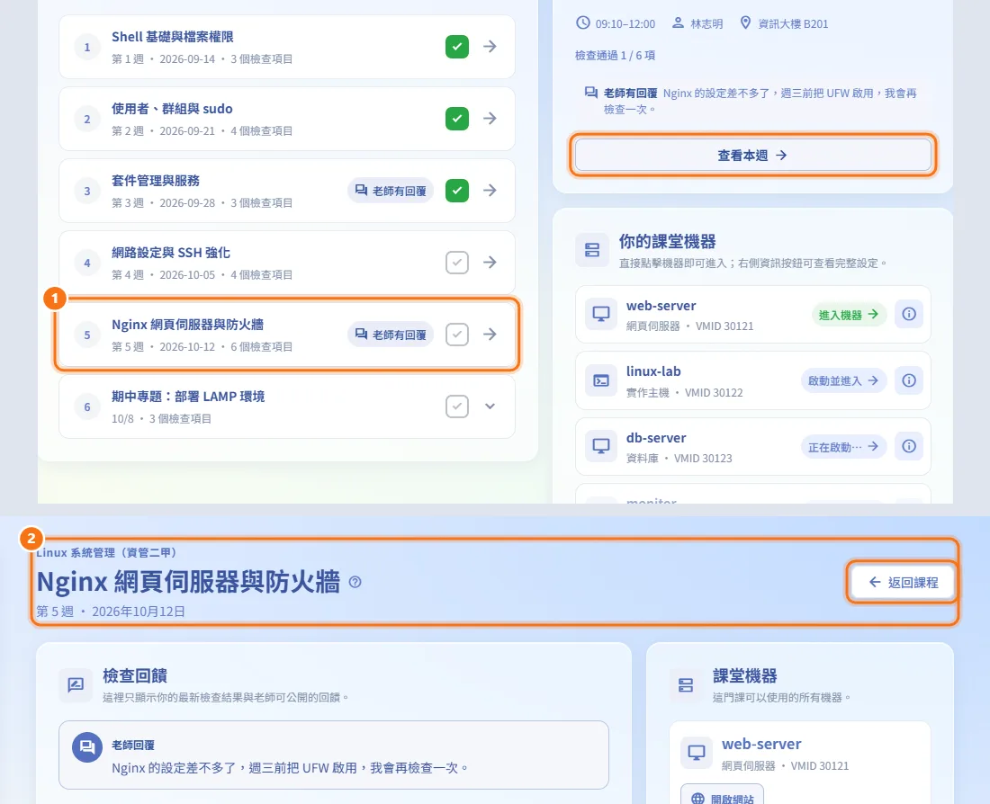990x804 pixels.
Task: Click the 第 2 週 · 2026-09-21 detail line
Action: tap(202, 131)
